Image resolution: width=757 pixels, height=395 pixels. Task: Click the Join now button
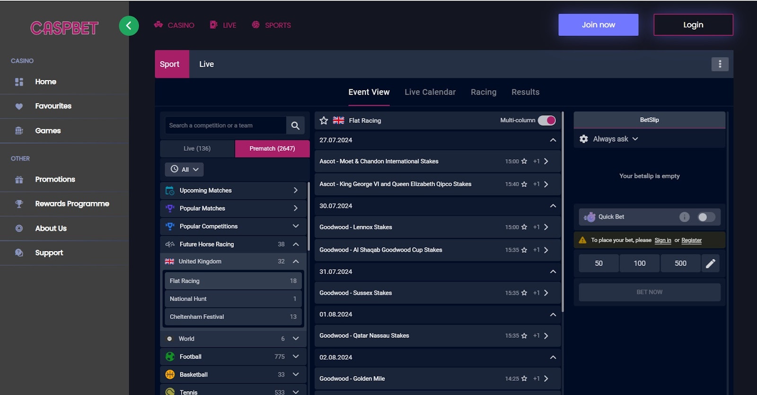point(598,25)
